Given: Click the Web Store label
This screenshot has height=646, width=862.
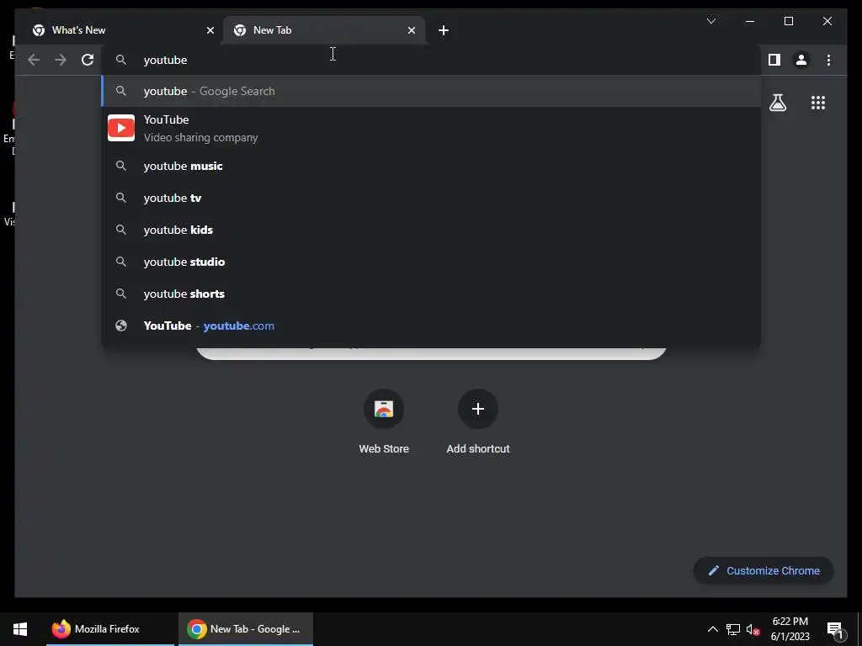Looking at the screenshot, I should pos(384,449).
